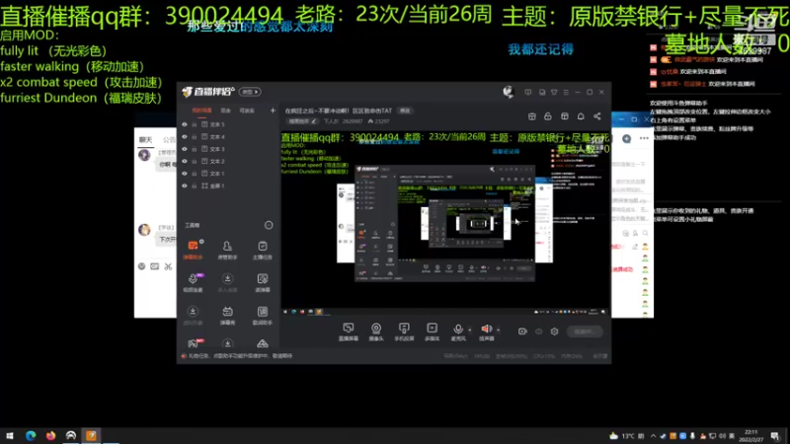Viewport: 790px width, 444px height.
Task: Click the share icon above preview
Action: pos(597,116)
